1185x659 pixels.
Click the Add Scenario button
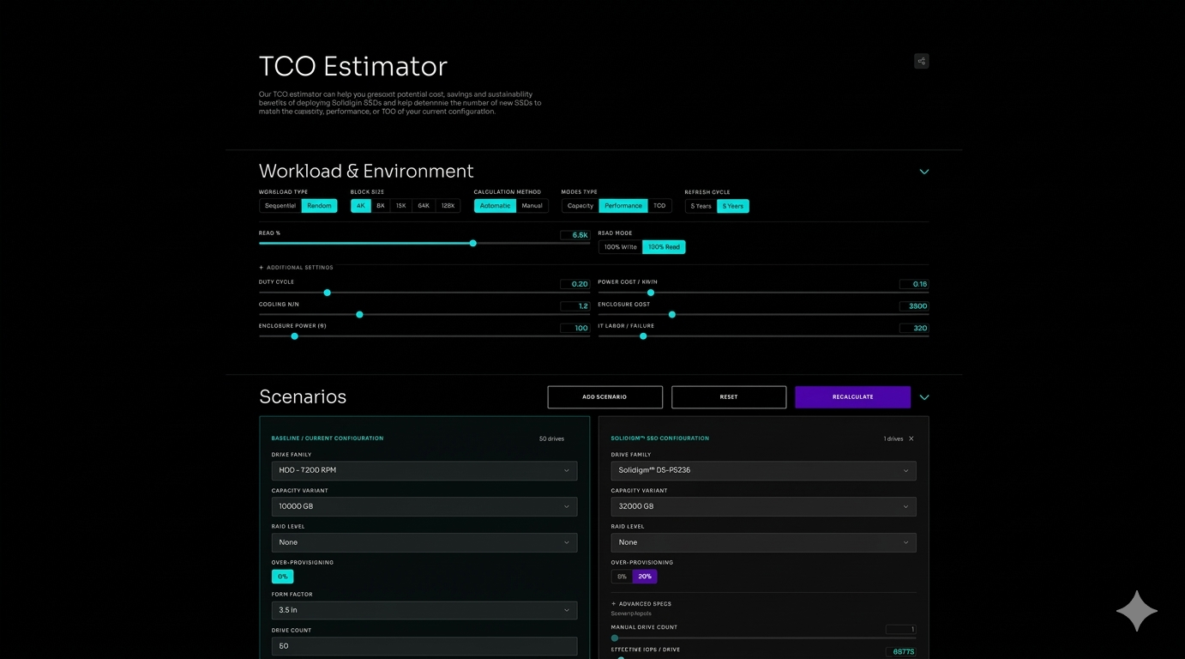point(605,396)
